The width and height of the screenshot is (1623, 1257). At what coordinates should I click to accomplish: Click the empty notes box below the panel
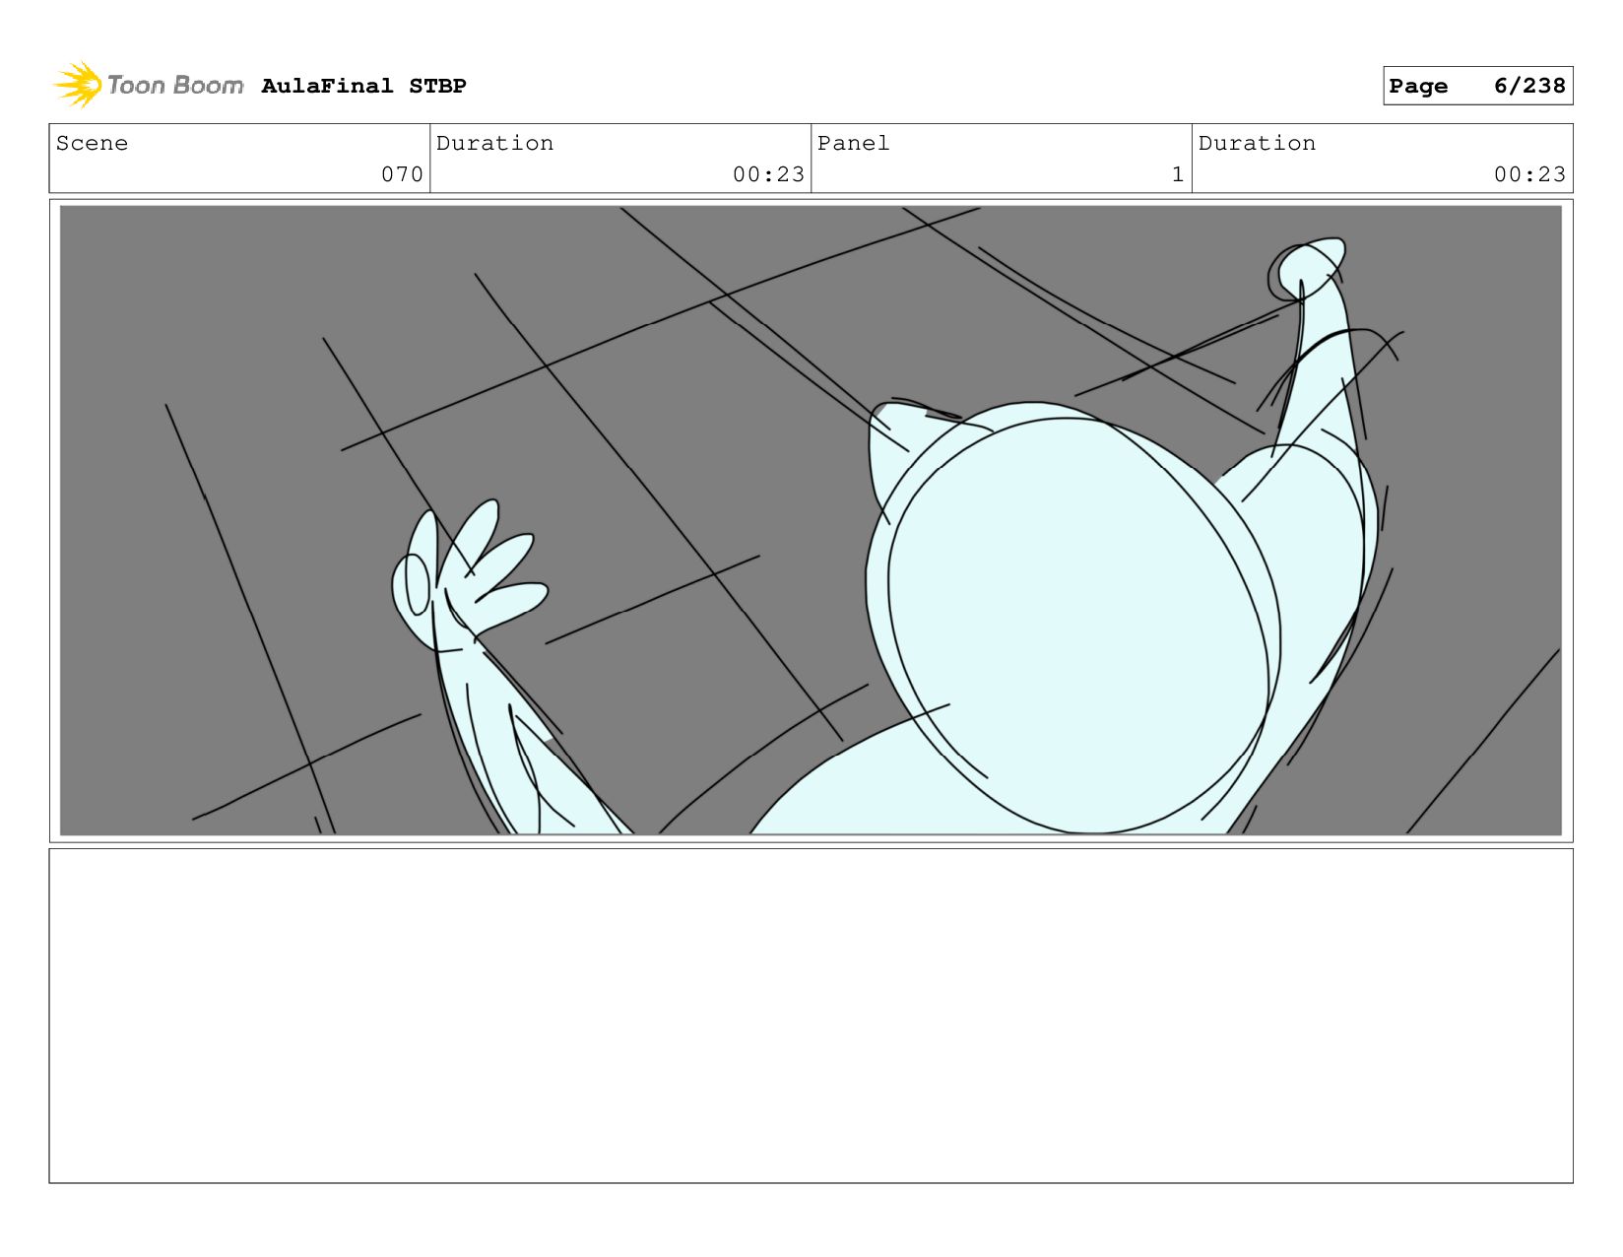[x=811, y=1016]
